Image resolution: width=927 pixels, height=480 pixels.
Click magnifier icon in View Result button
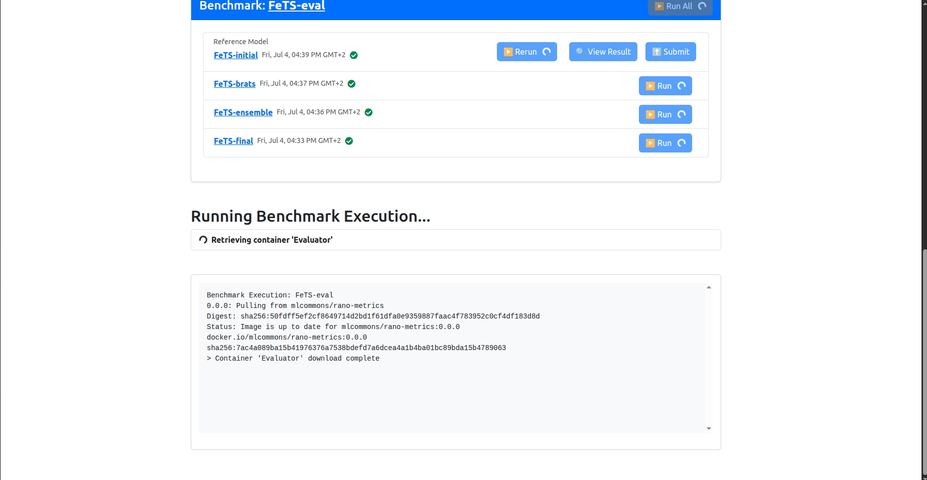(580, 52)
